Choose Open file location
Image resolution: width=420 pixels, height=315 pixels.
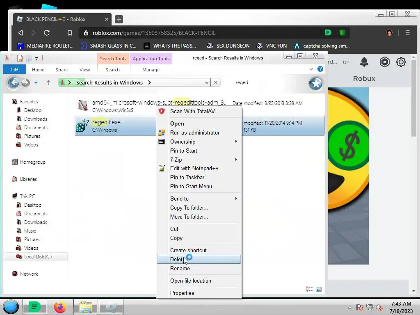[x=199, y=281]
